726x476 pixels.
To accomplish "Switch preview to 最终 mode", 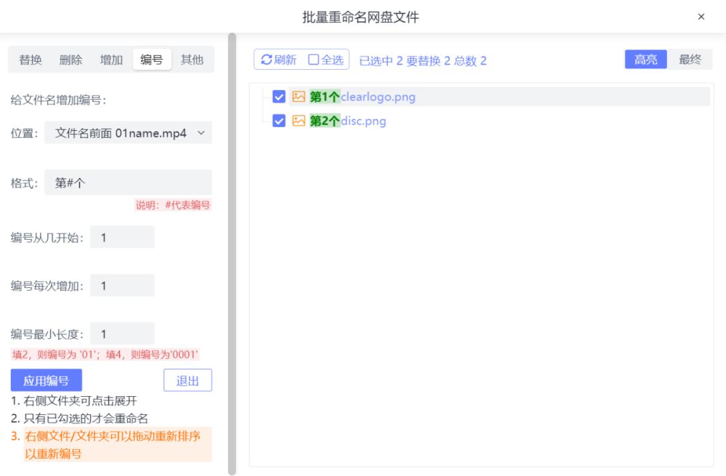I will [x=690, y=59].
